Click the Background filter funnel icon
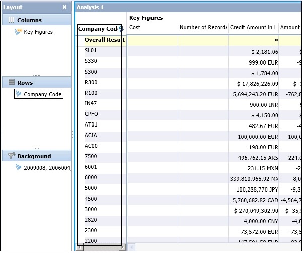This screenshot has width=302, height=253. 11,156
